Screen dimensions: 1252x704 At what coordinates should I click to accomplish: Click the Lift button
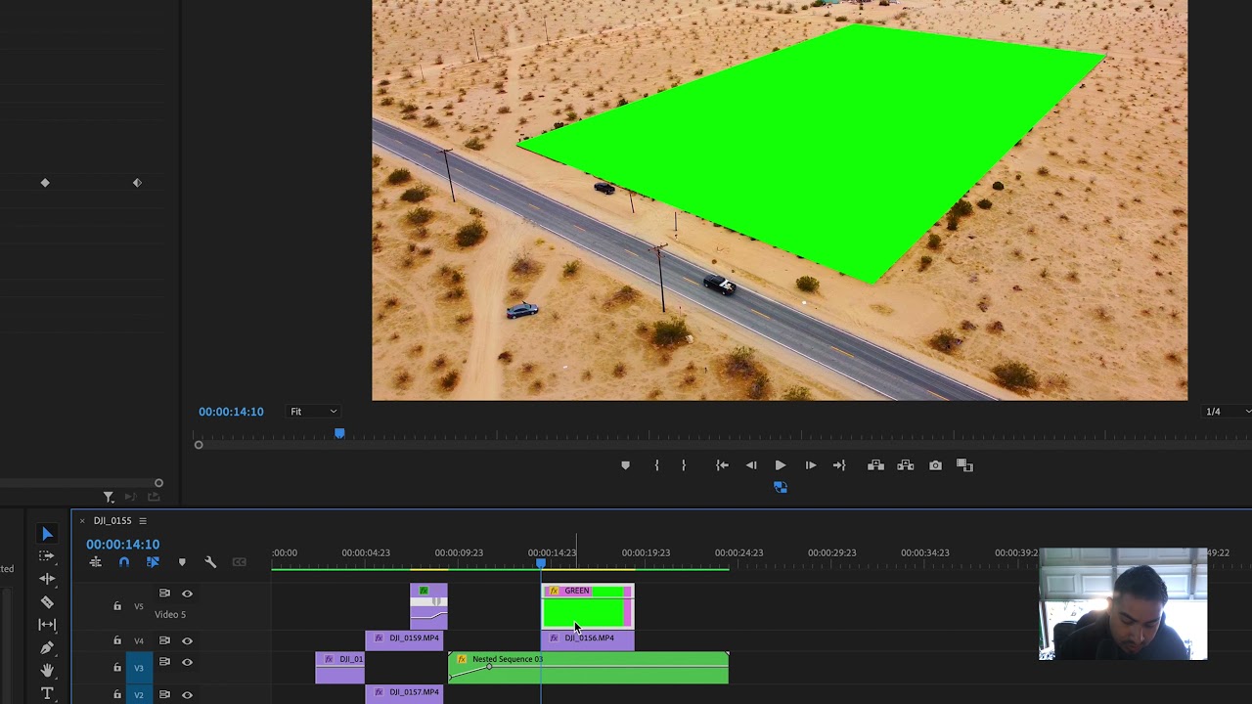[x=875, y=465]
